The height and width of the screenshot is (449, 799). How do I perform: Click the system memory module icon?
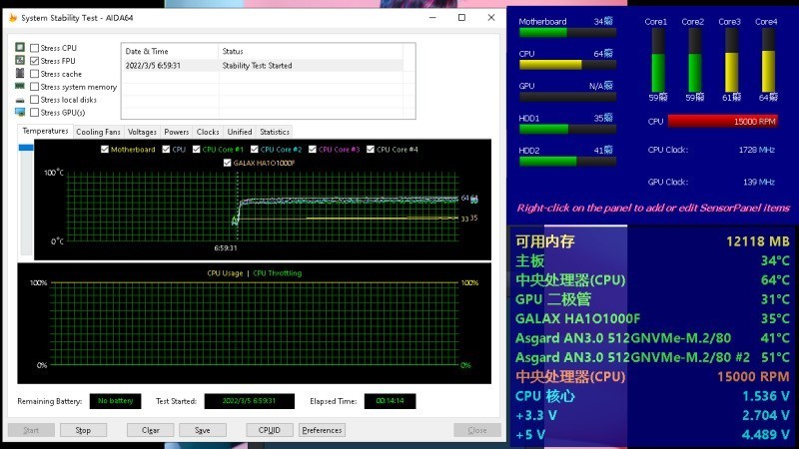pyautogui.click(x=20, y=87)
